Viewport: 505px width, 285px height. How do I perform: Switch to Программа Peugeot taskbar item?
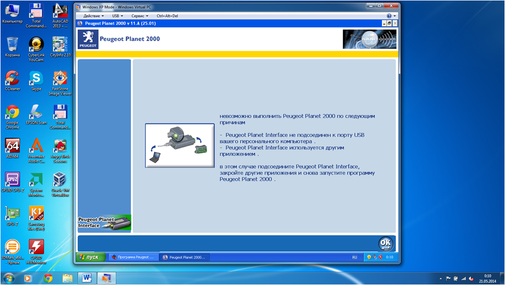tap(132, 257)
